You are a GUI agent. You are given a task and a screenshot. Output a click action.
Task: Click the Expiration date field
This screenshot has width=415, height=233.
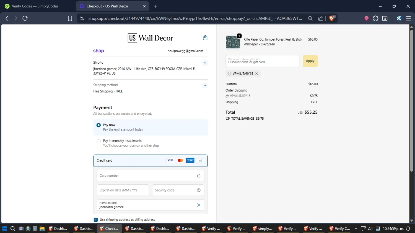pyautogui.click(x=123, y=190)
